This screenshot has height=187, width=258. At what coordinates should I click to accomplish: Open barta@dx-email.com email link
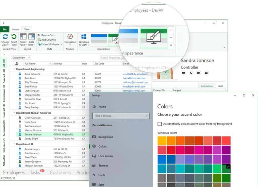tap(134, 78)
